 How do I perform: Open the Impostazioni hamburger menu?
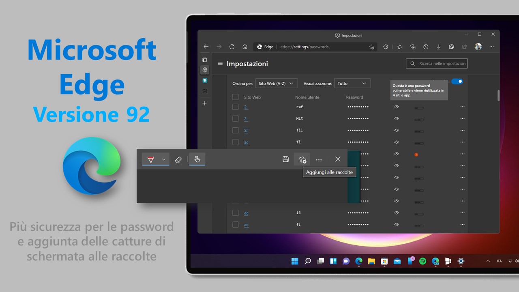coord(220,64)
